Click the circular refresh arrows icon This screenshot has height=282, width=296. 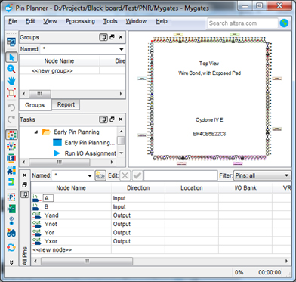tap(11, 248)
